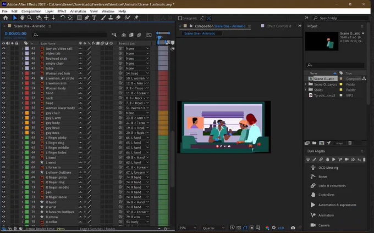Go to the Home screen icon
The image size is (374, 233).
(x=5, y=18)
